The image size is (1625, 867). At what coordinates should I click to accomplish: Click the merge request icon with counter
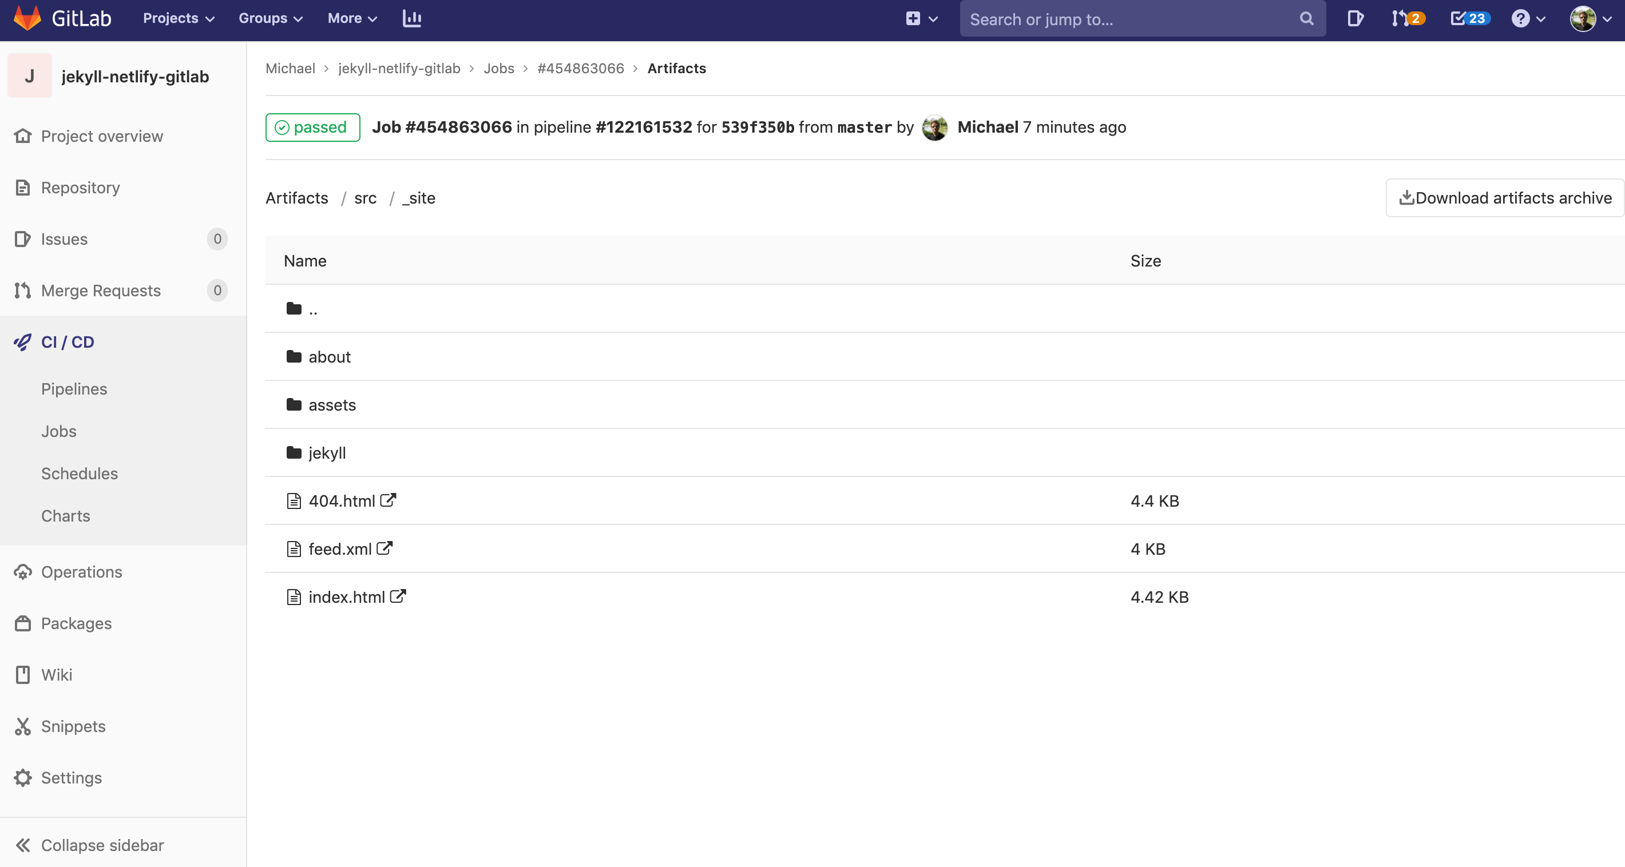click(1409, 18)
